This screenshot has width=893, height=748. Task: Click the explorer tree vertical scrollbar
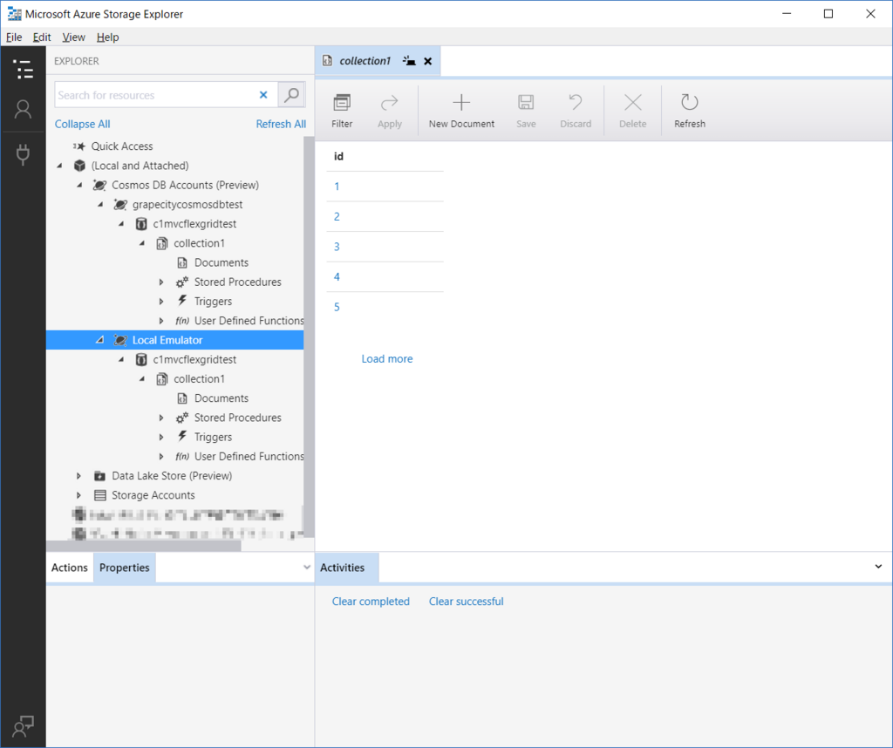coord(308,336)
